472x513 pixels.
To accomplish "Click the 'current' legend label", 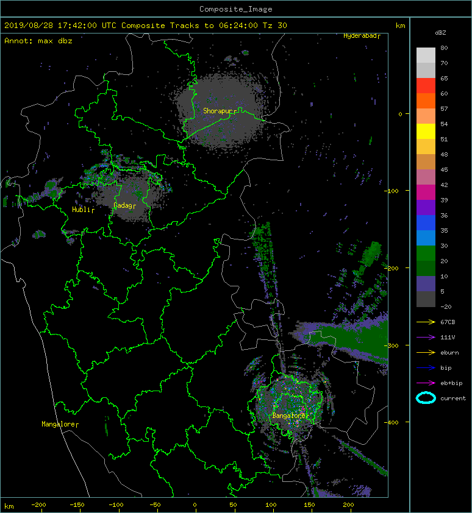I will click(x=453, y=398).
